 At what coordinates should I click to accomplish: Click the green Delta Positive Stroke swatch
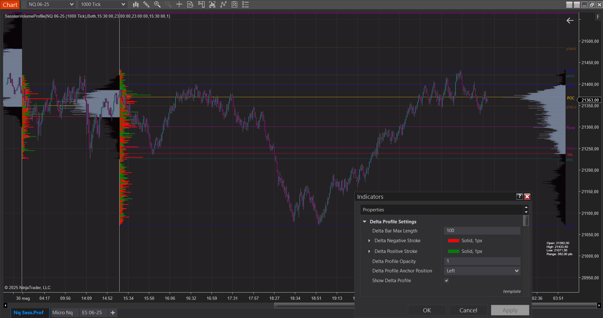[454, 251]
